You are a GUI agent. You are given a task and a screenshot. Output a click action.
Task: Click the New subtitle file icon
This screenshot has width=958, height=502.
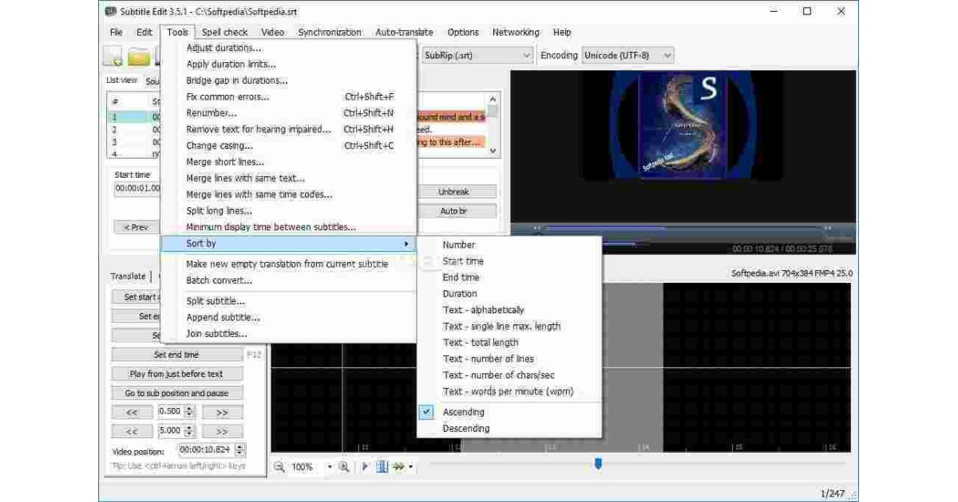point(113,57)
